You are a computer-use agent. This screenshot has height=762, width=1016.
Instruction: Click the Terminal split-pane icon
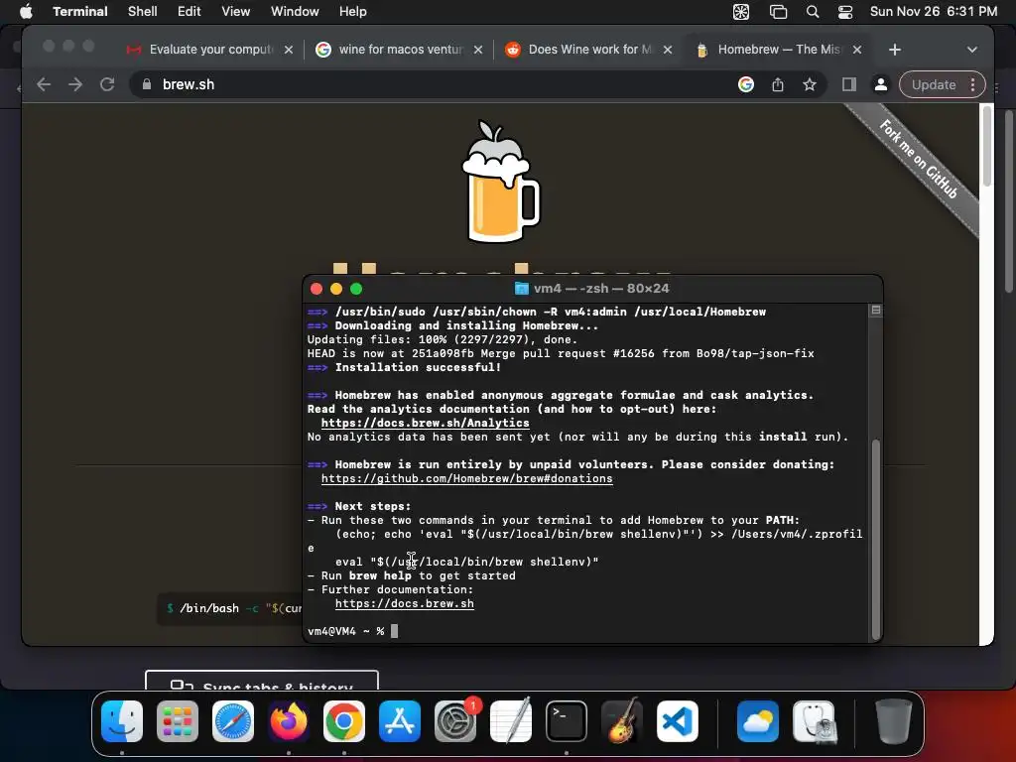876,311
